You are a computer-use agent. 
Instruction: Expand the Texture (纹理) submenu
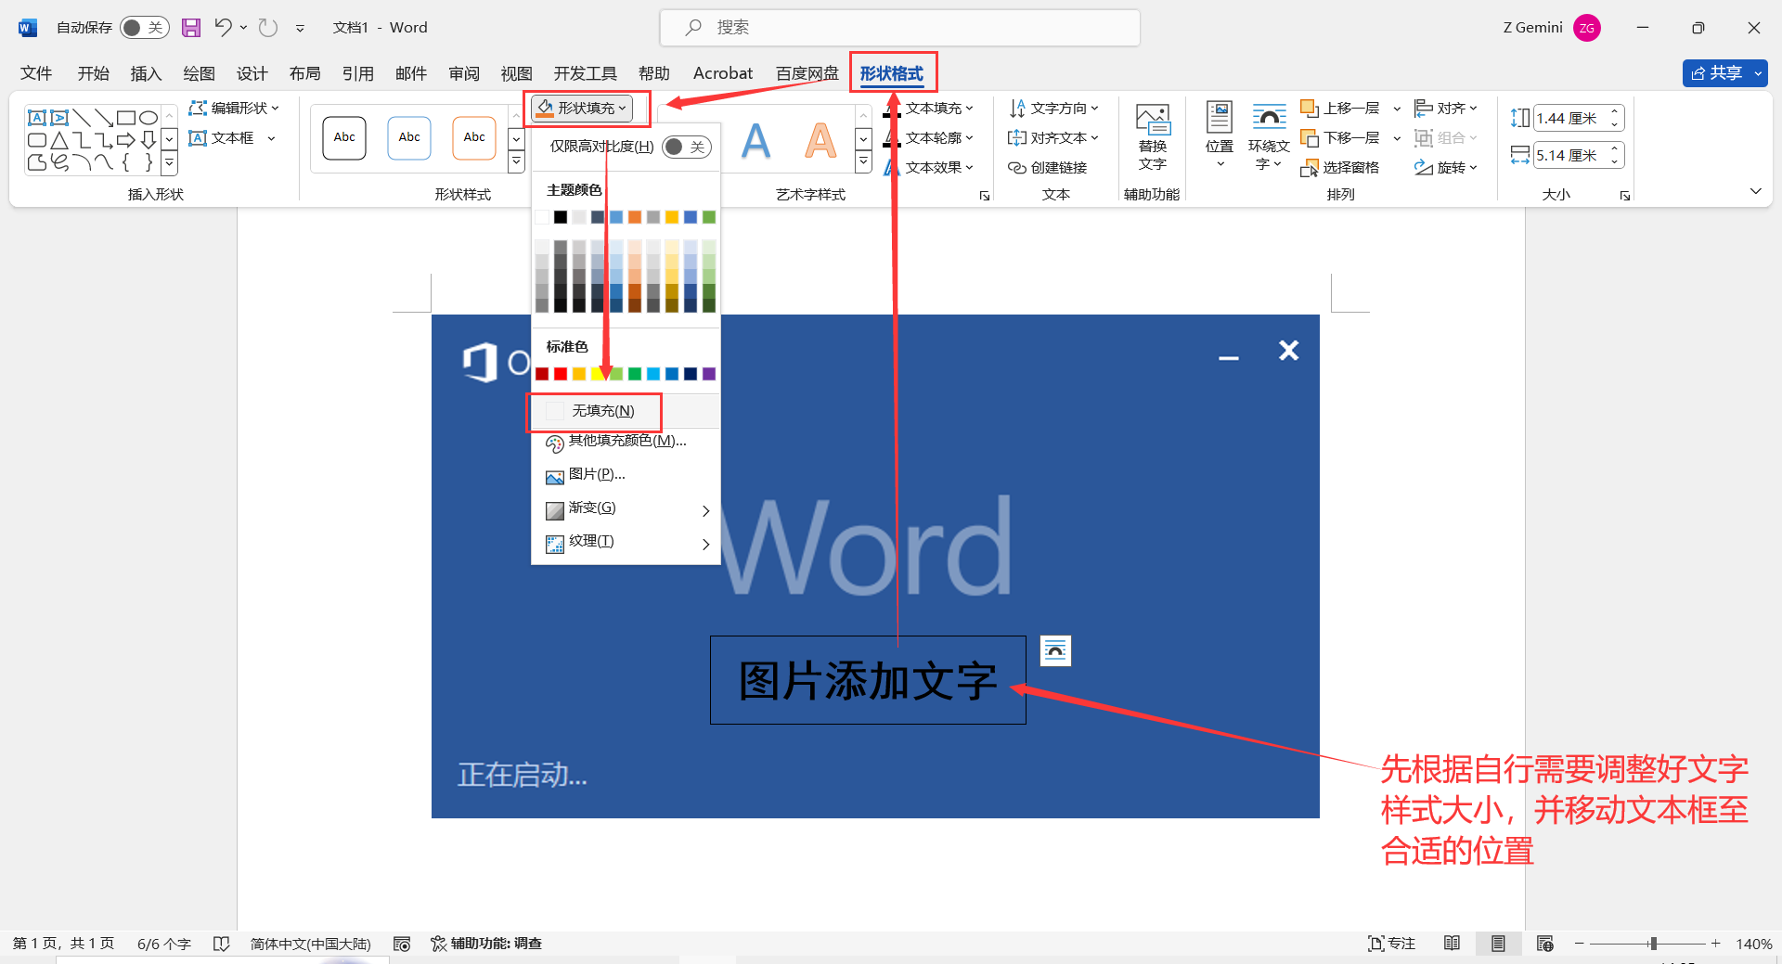tap(626, 542)
